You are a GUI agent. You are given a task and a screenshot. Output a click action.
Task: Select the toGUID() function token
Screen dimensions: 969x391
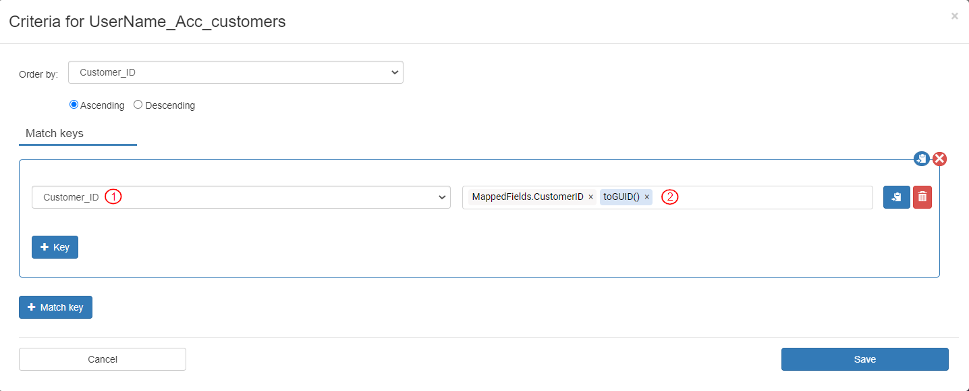pos(621,197)
